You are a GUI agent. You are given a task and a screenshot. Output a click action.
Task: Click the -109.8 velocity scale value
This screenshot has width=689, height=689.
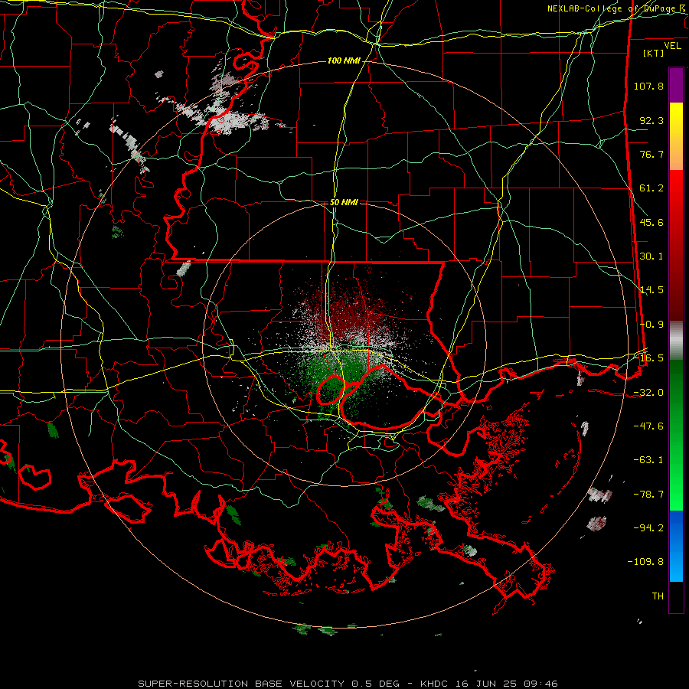645,562
